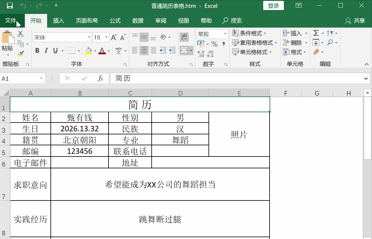Screen dimensions: 372x239
Task: Apply the yellow fill color swatch
Action: pyautogui.click(x=88, y=51)
